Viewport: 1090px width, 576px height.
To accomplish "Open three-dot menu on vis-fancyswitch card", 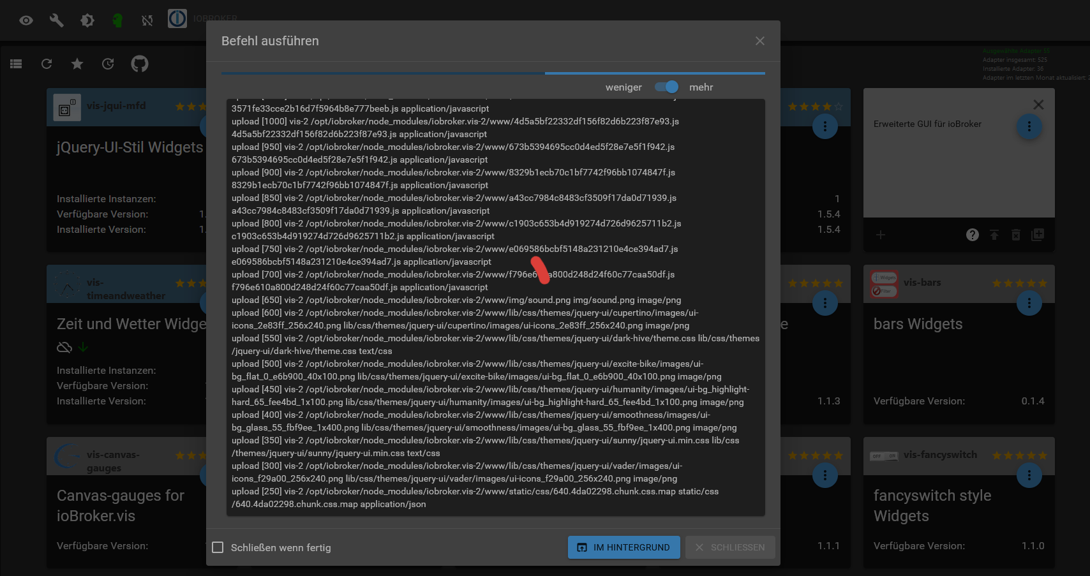I will [x=1029, y=475].
